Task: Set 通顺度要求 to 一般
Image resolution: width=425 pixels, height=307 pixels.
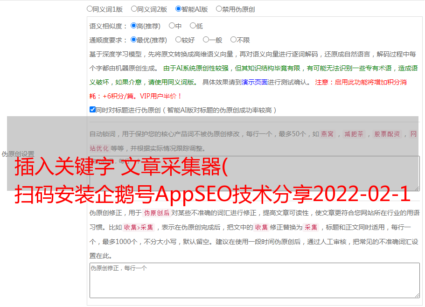Action: 206,40
